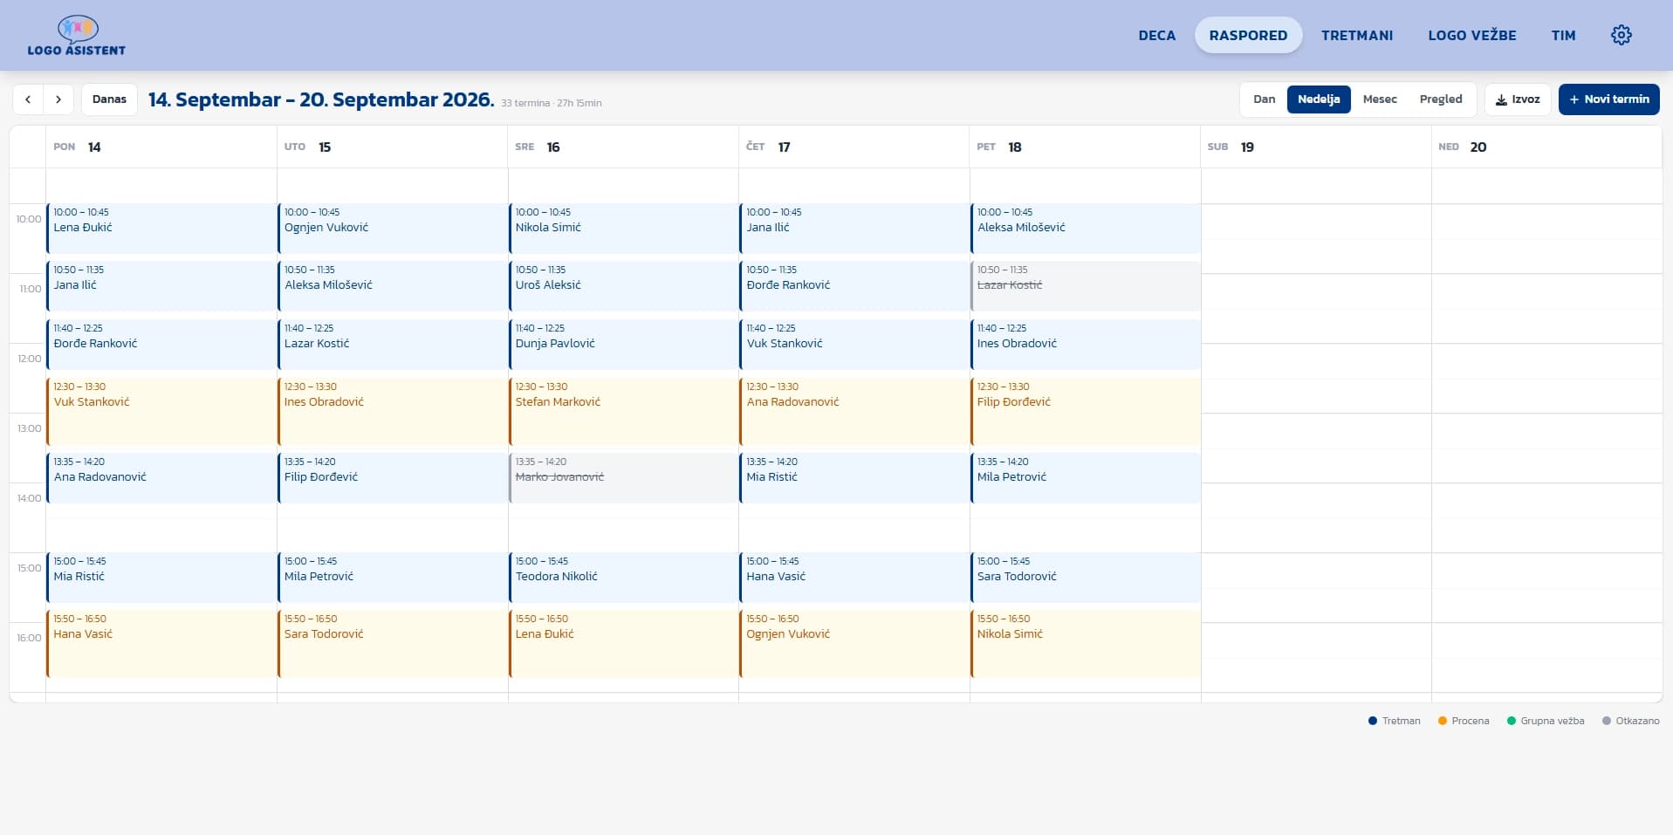This screenshot has width=1673, height=835.
Task: Open the DECA tab
Action: coord(1157,36)
